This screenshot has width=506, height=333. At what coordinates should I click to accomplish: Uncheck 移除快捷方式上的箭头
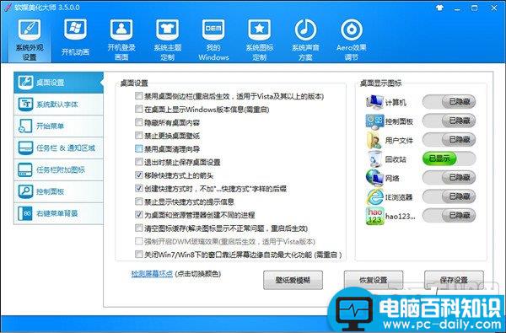(139, 175)
